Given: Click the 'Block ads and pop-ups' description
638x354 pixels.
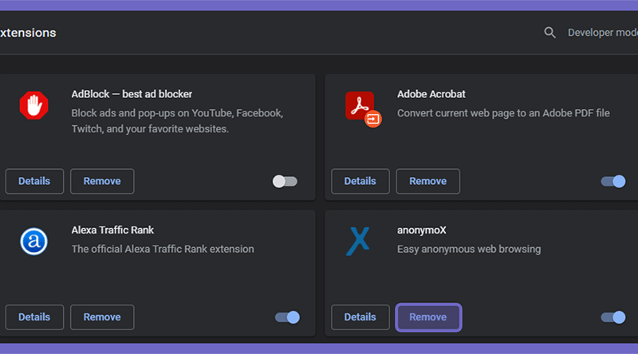Looking at the screenshot, I should click(177, 121).
